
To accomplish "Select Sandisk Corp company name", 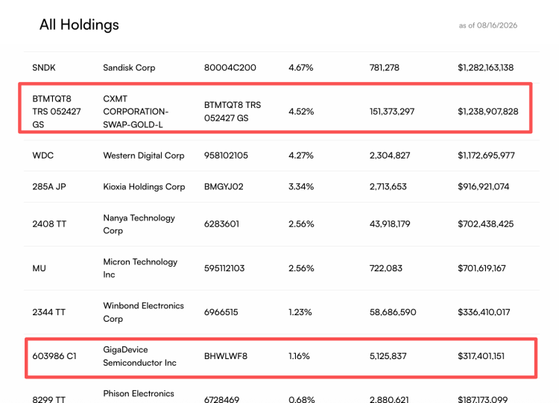I will (129, 68).
